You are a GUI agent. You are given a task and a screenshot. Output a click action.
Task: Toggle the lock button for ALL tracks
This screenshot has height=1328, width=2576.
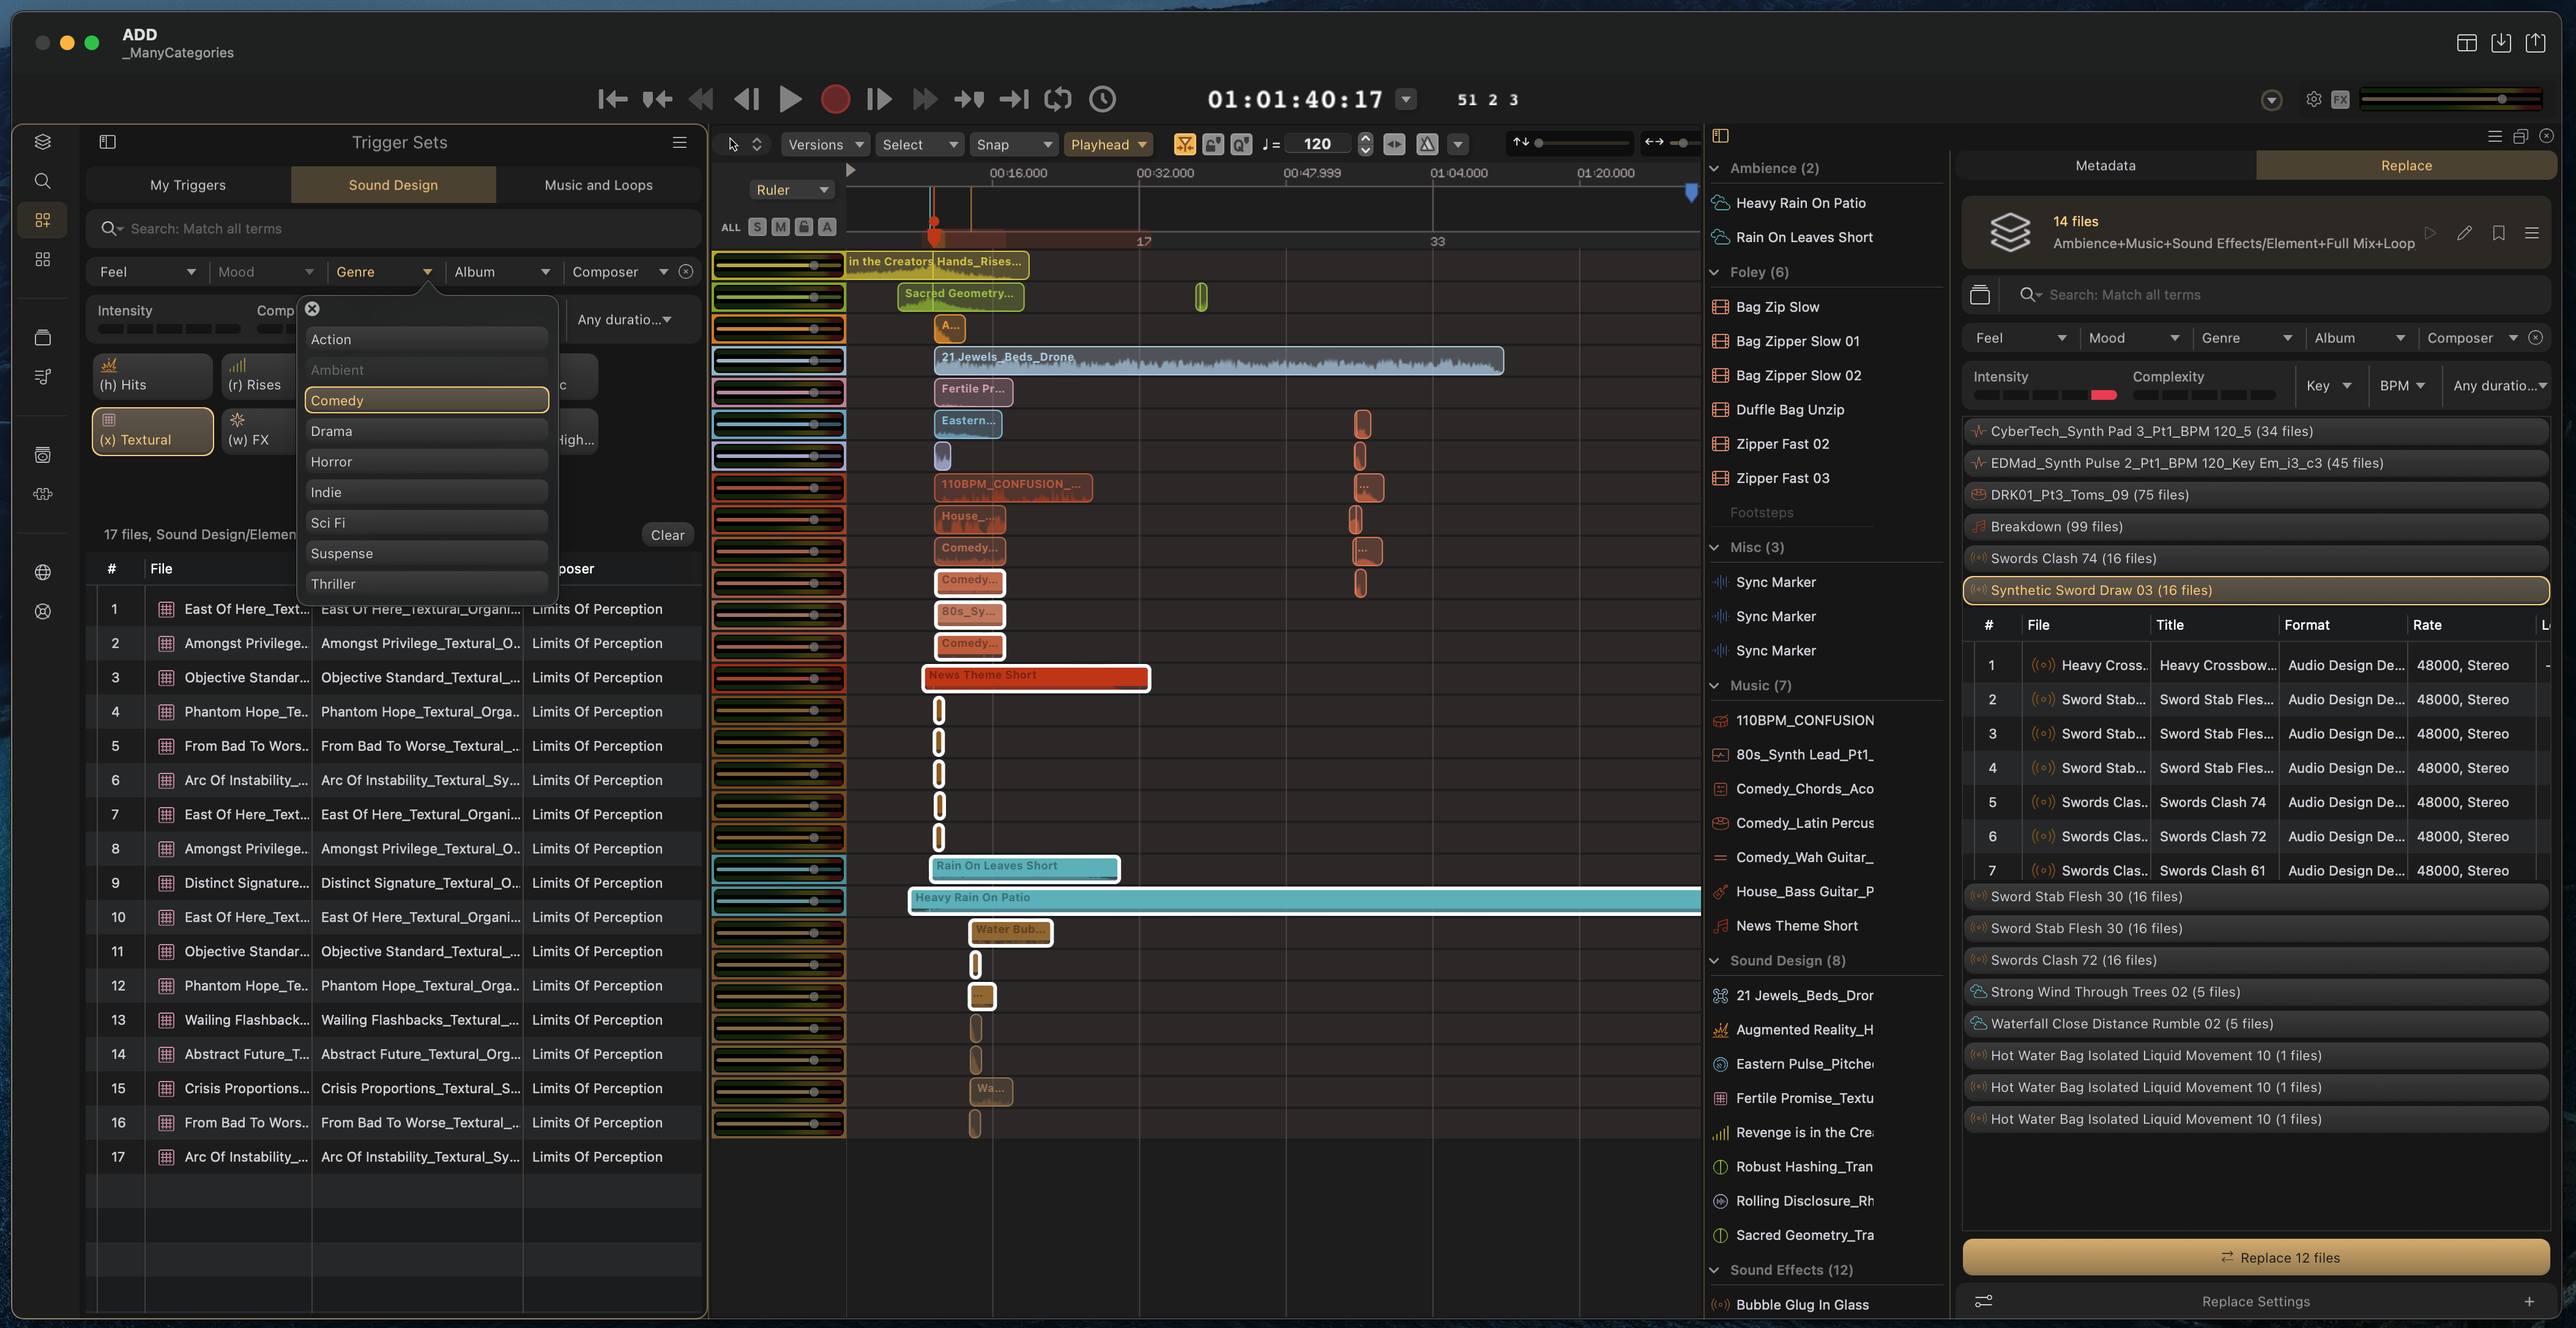pyautogui.click(x=803, y=227)
